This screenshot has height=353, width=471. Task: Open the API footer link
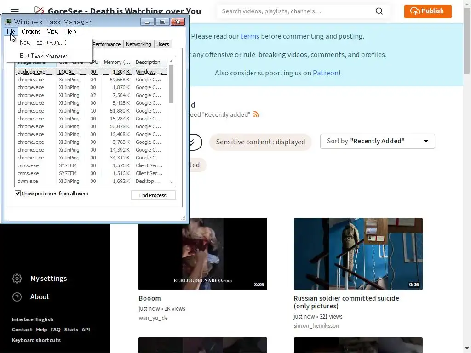[86, 330]
